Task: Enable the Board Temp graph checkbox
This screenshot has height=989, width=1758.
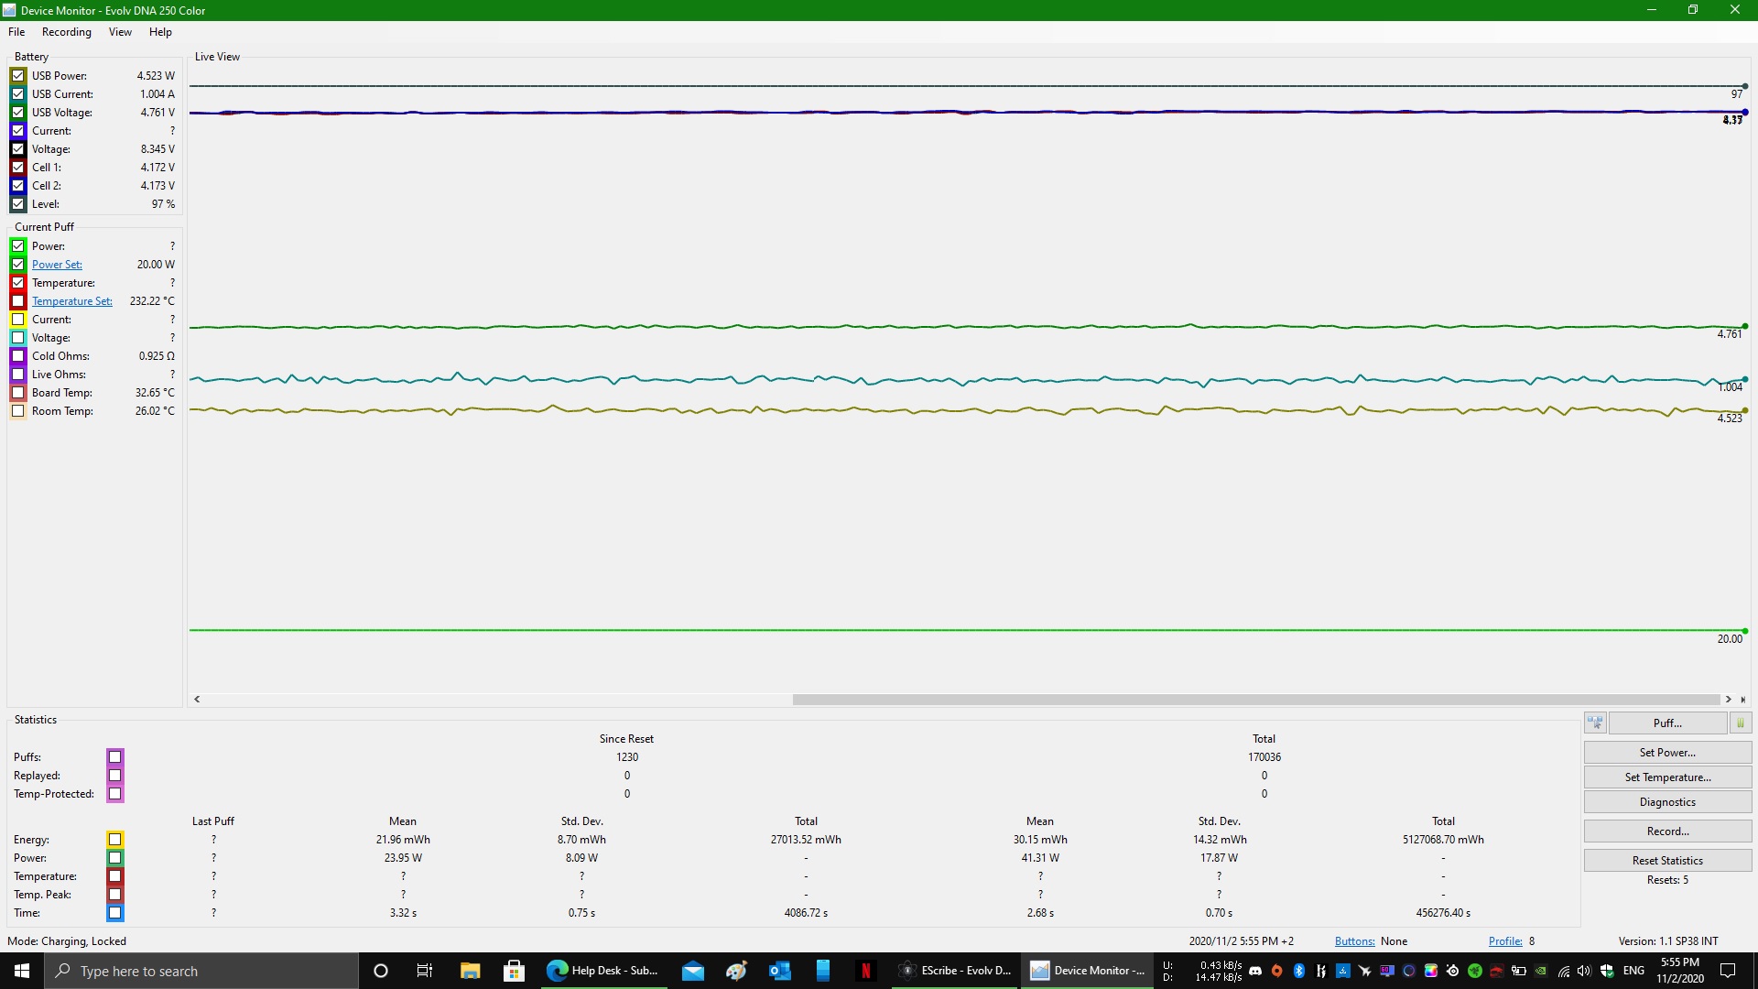Action: click(18, 393)
